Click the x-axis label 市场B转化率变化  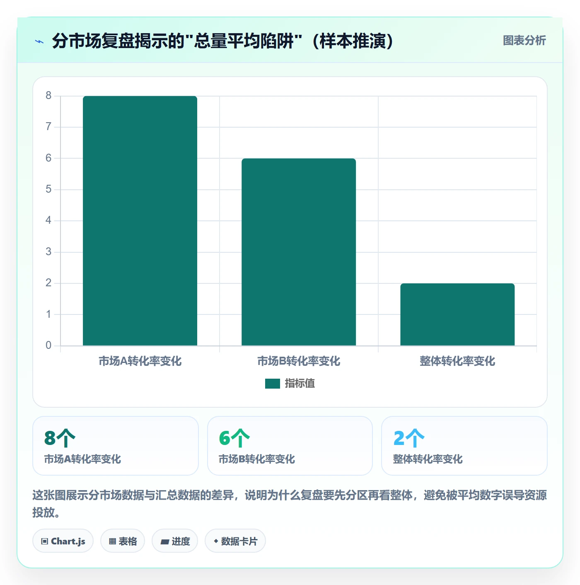[x=299, y=361]
